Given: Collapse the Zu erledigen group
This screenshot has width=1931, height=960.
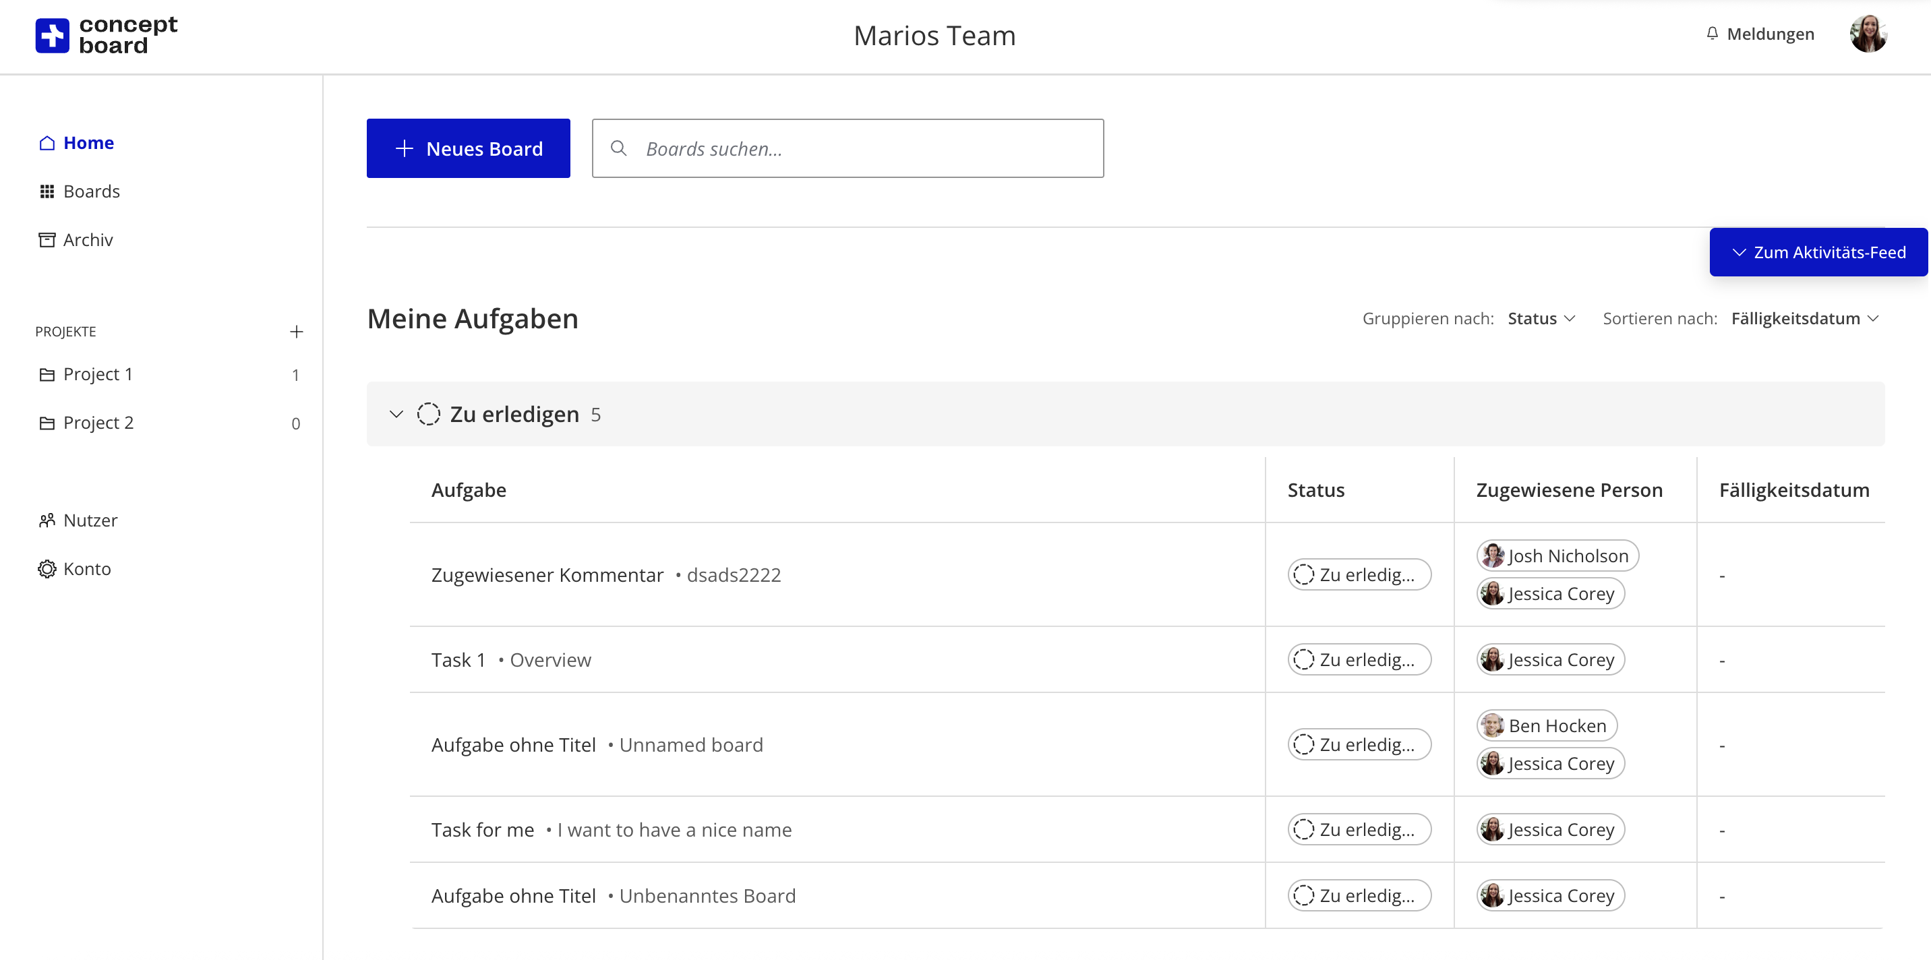Looking at the screenshot, I should (396, 414).
